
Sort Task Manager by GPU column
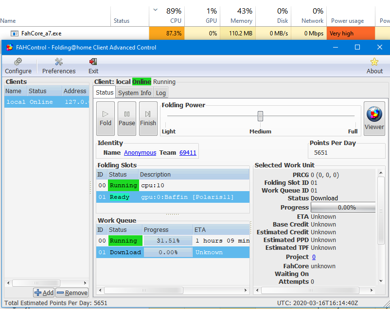click(202, 16)
